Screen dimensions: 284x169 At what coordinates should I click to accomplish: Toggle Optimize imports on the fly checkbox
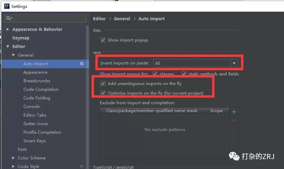(103, 93)
